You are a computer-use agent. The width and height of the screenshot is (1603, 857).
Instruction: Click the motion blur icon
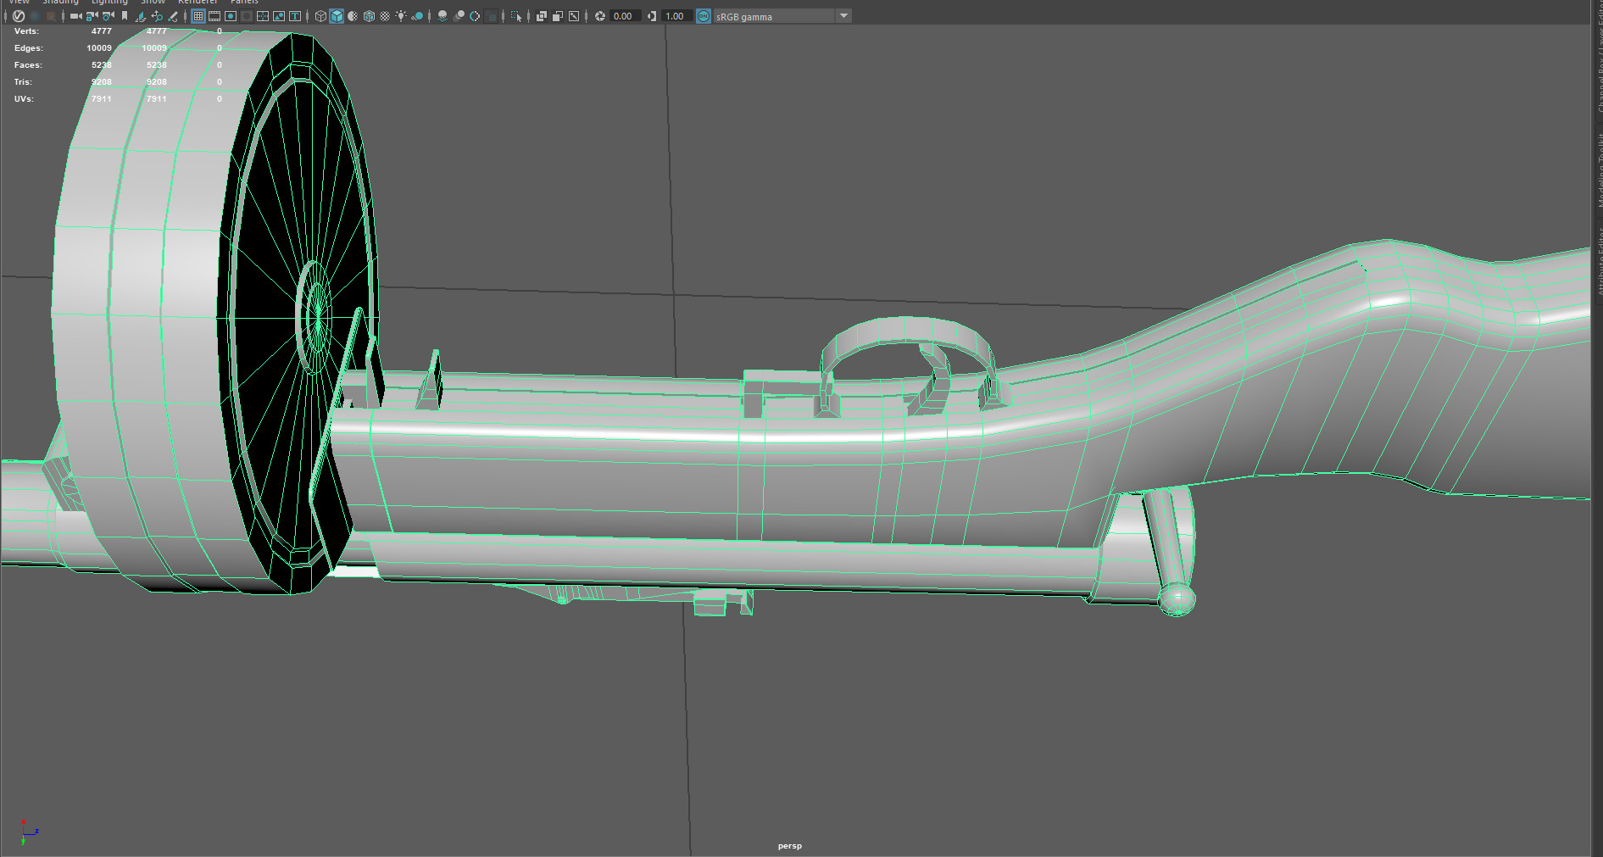(459, 16)
